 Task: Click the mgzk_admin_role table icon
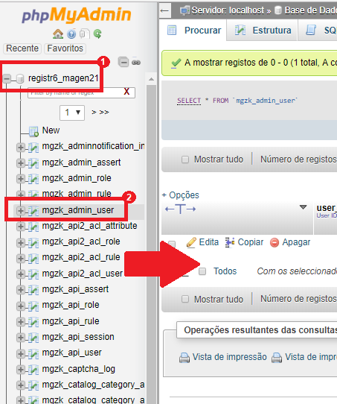pyautogui.click(x=33, y=179)
